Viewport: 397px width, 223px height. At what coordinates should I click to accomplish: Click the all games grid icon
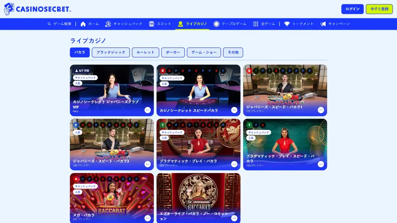click(256, 24)
